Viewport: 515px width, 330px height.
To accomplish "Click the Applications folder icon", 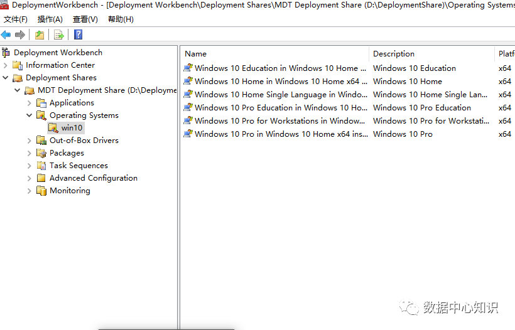I will pyautogui.click(x=41, y=103).
